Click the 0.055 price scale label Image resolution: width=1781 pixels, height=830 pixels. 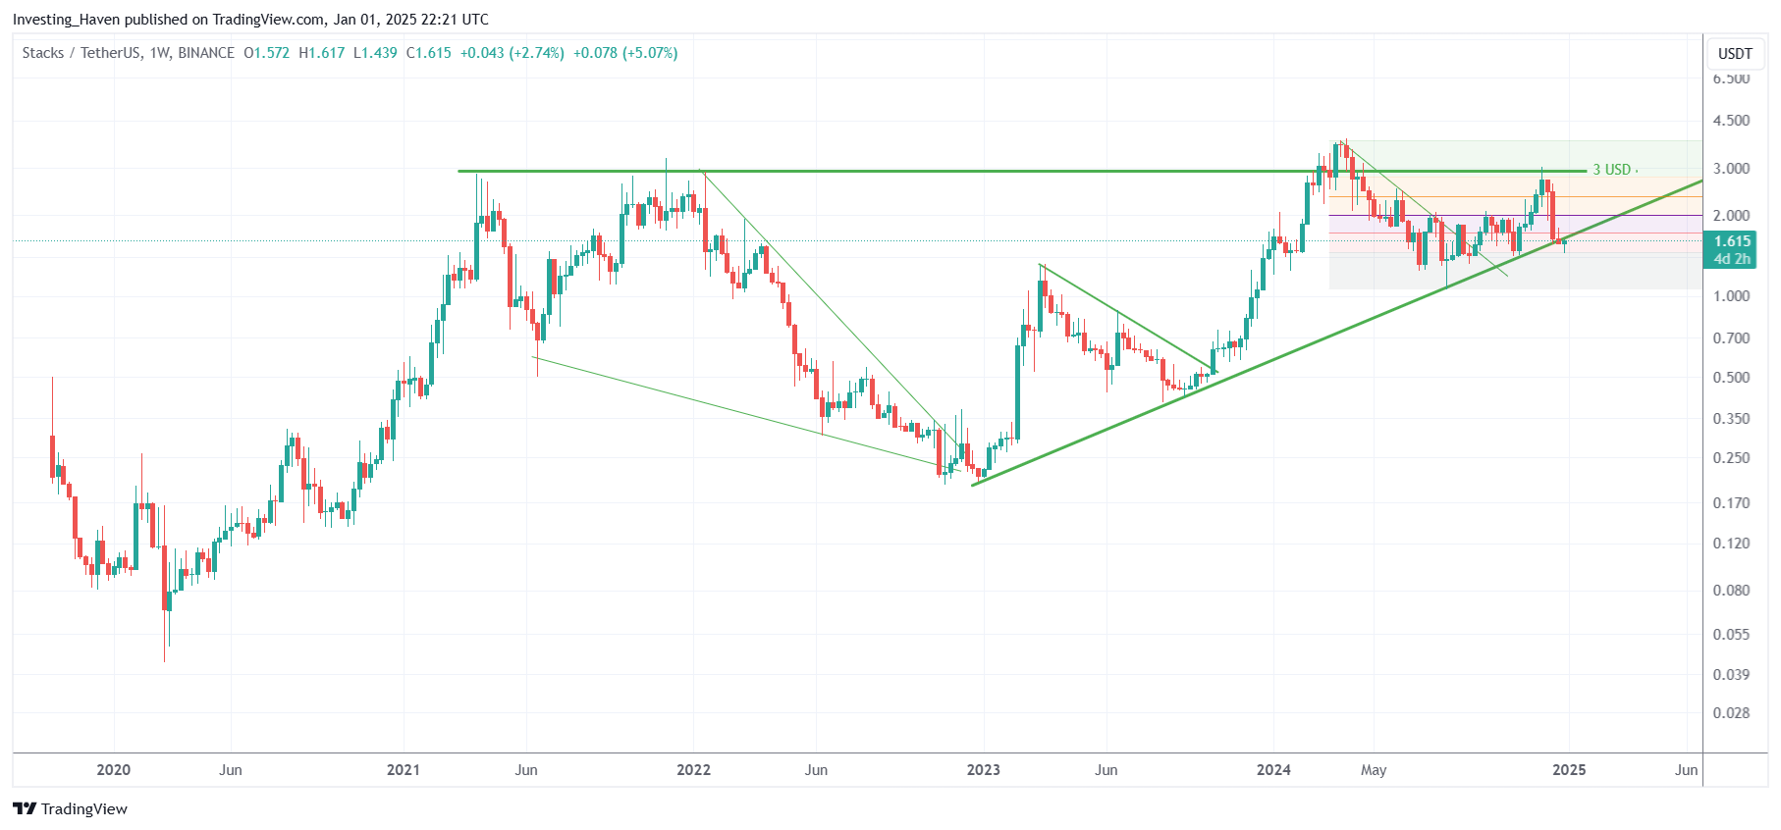coord(1731,635)
